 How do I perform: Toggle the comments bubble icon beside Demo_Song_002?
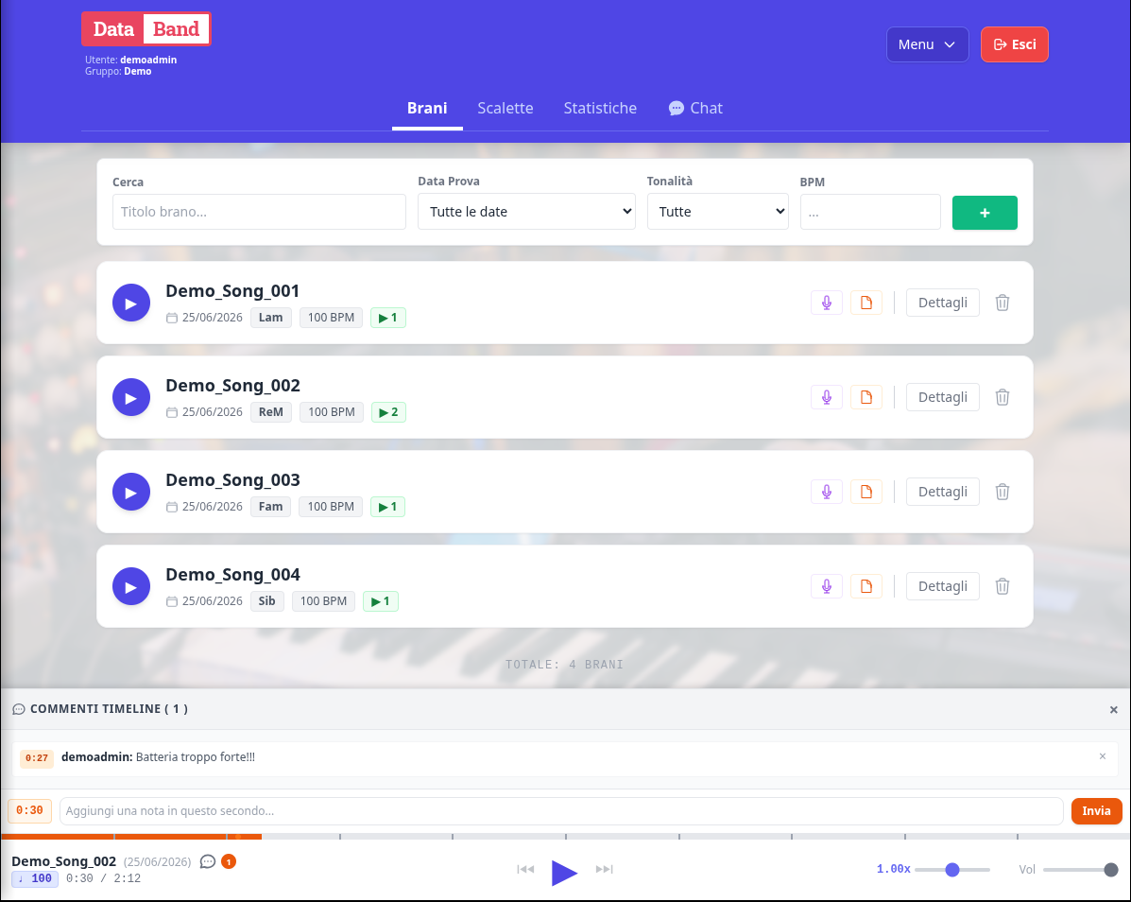tap(208, 861)
